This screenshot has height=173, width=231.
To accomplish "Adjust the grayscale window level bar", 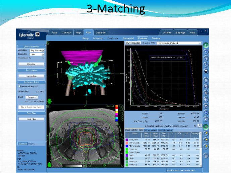I will tap(72, 166).
